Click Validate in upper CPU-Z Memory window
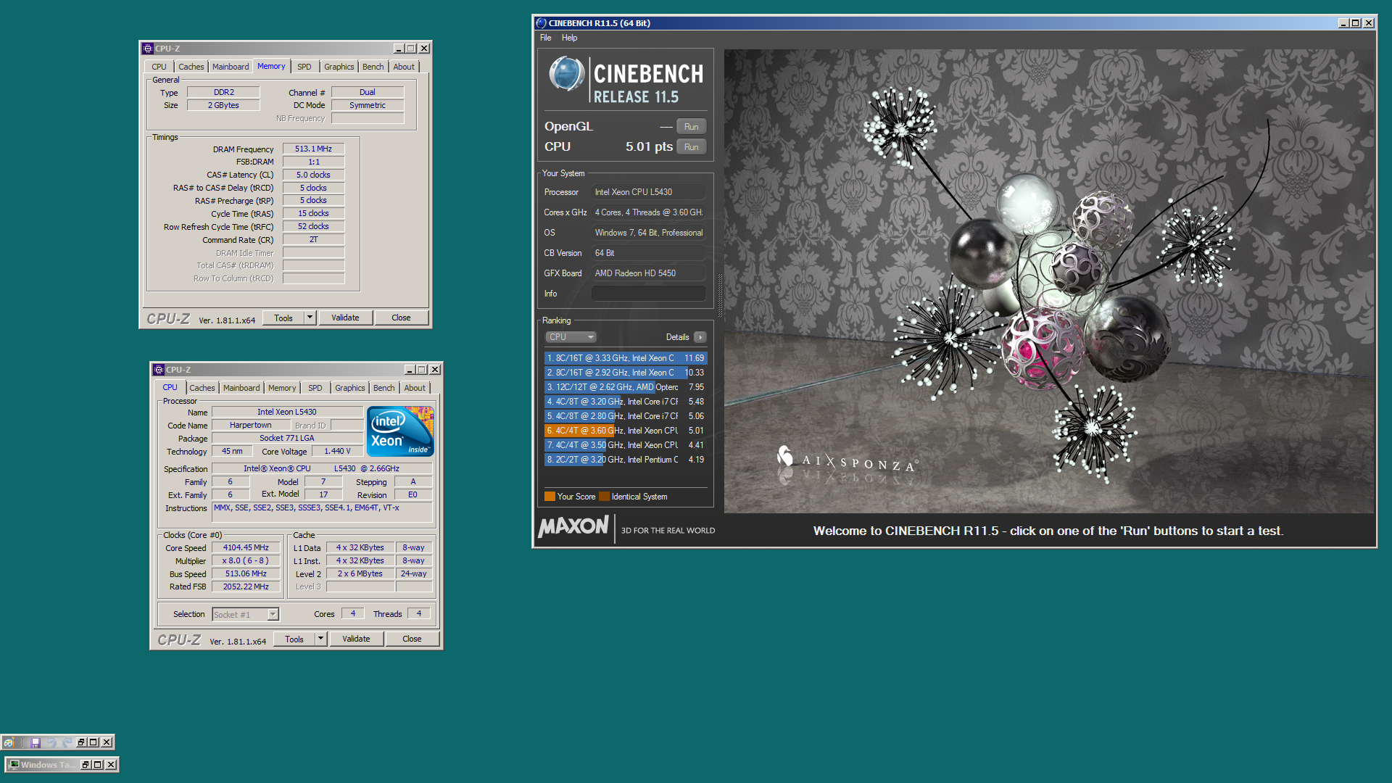1392x783 pixels. pos(345,318)
